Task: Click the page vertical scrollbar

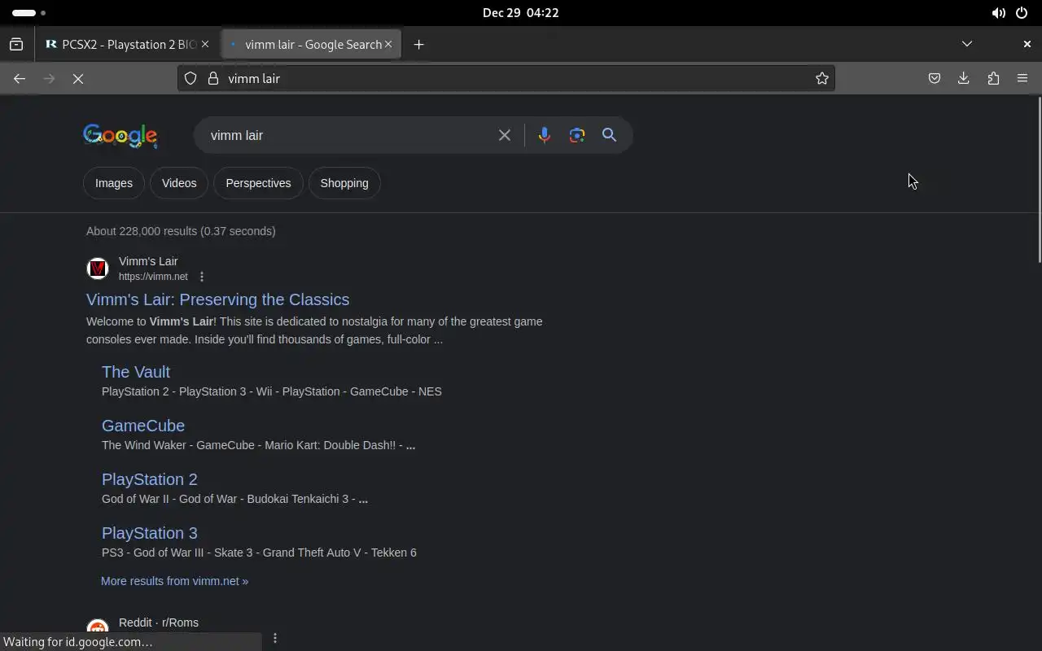Action: click(x=1039, y=179)
